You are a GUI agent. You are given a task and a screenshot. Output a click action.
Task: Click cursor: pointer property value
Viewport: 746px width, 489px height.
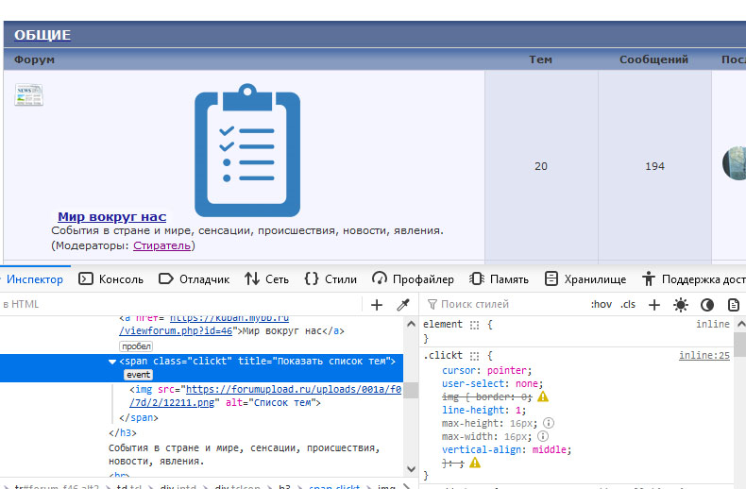506,371
